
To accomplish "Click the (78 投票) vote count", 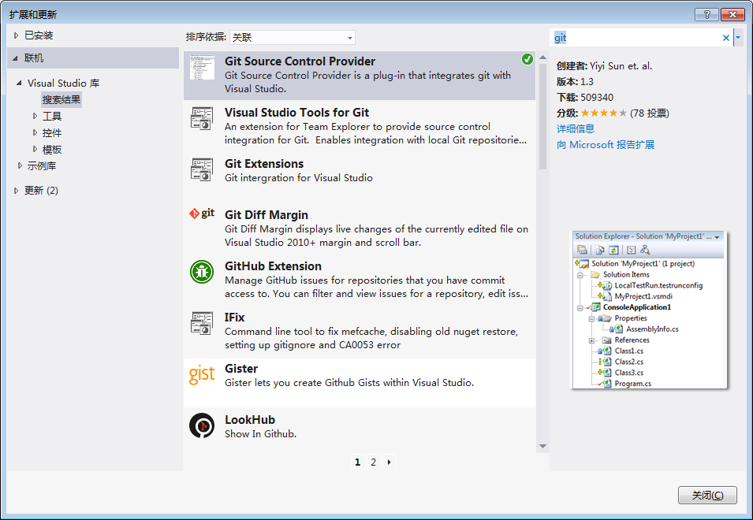I will click(649, 113).
